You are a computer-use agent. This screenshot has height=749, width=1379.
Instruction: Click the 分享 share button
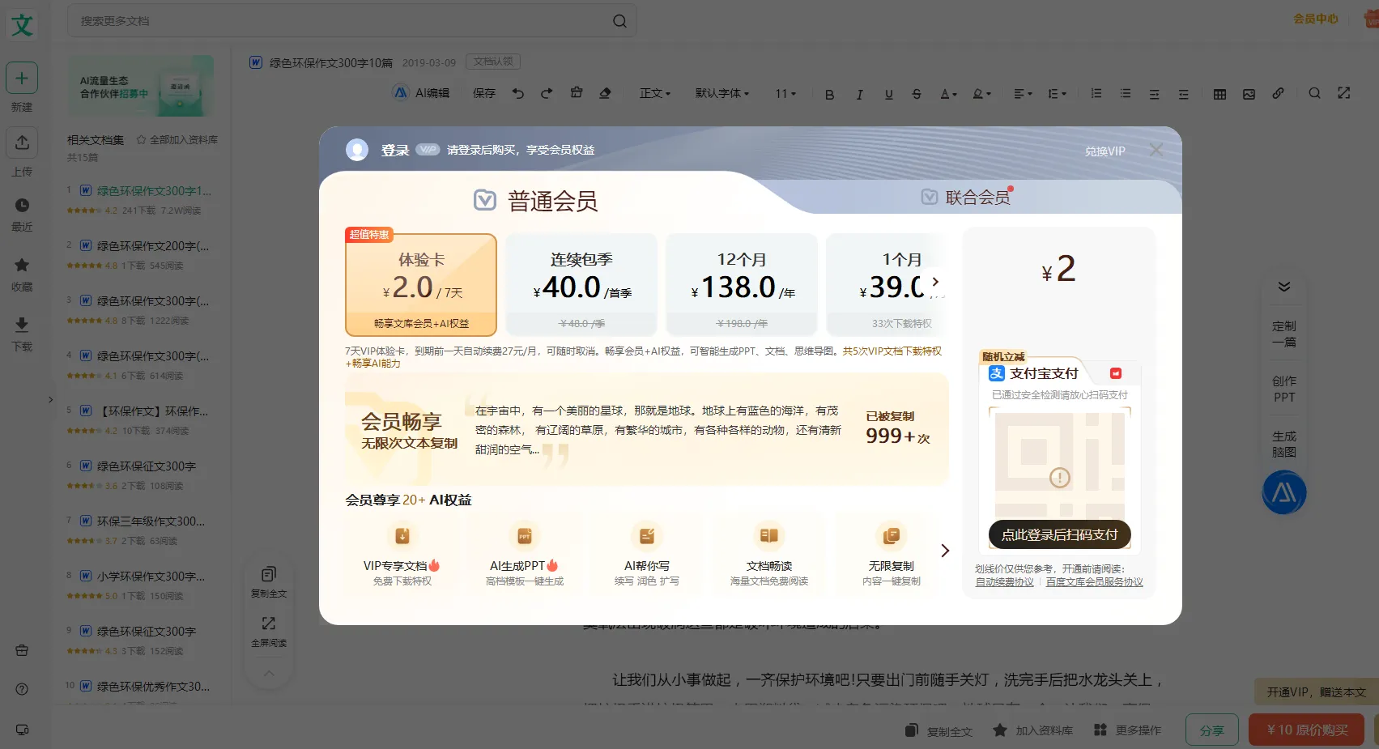pyautogui.click(x=1212, y=730)
